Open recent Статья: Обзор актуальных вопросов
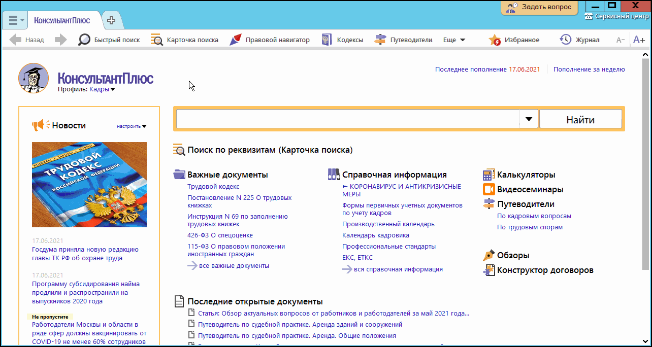Viewport: 652px width, 347px height. 334,314
